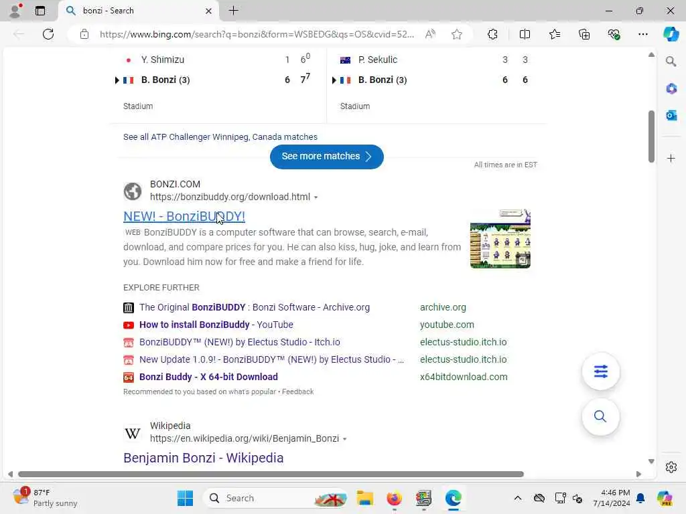Toggle split screen view icon

pyautogui.click(x=525, y=34)
